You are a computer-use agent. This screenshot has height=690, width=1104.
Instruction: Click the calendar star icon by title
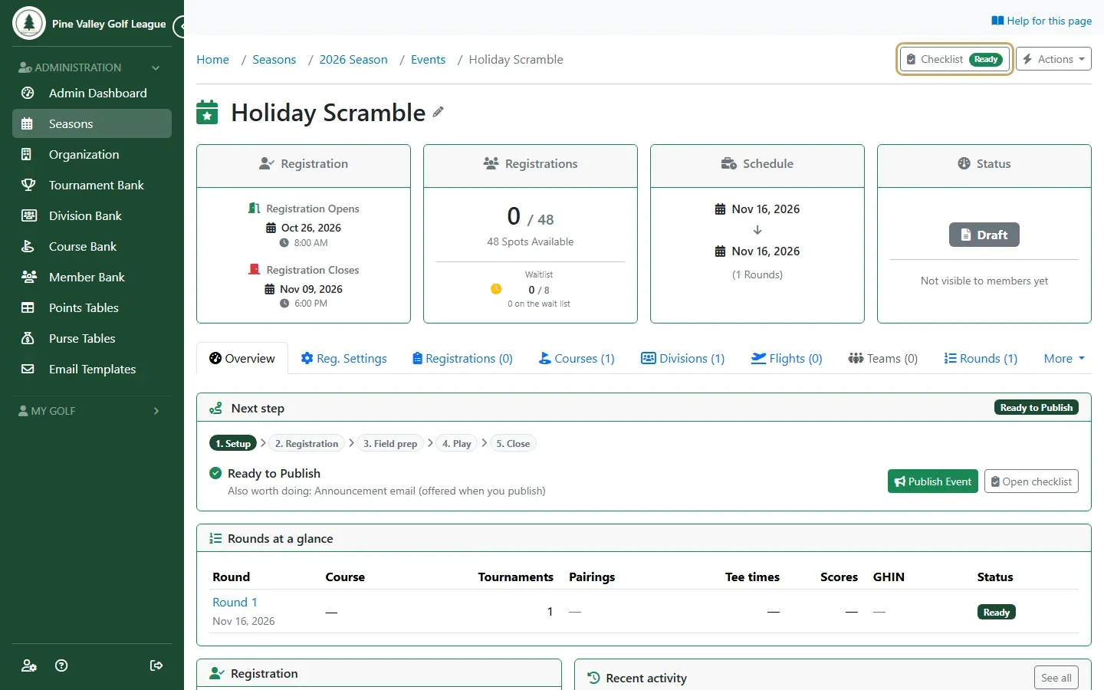(x=207, y=112)
